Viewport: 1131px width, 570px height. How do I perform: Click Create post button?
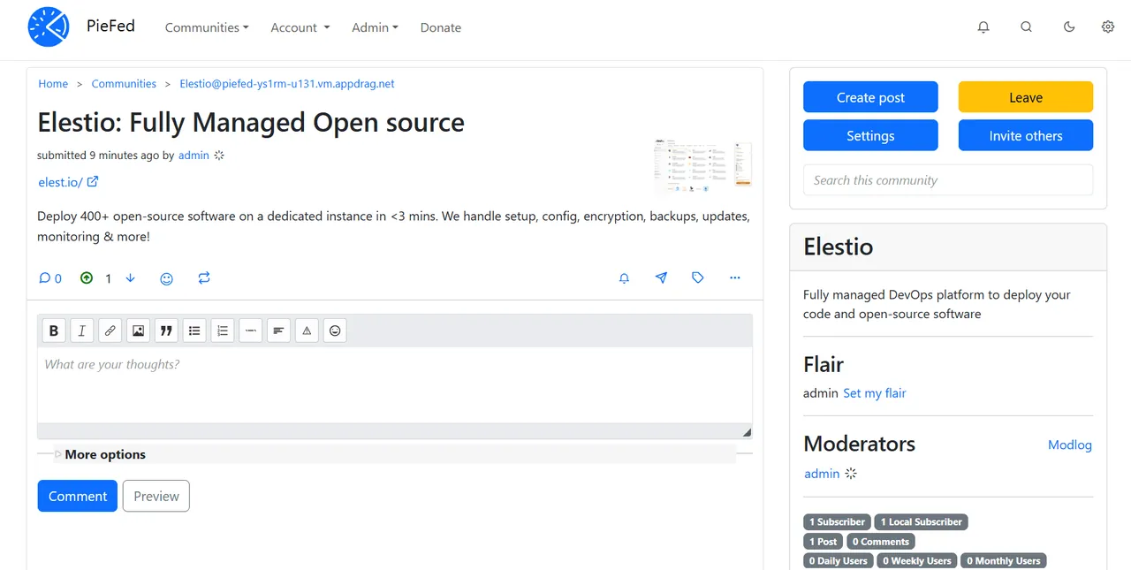870,97
